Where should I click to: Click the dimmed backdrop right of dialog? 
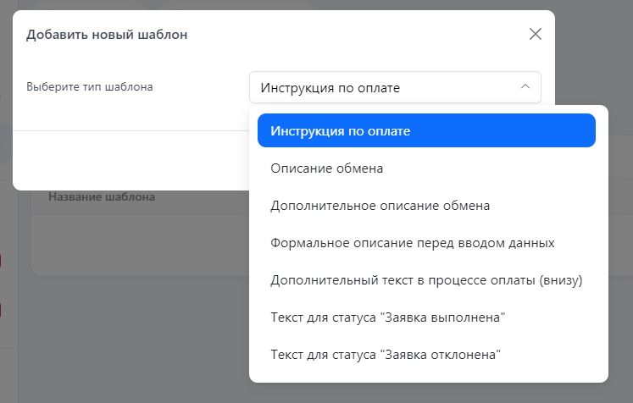[x=593, y=51]
